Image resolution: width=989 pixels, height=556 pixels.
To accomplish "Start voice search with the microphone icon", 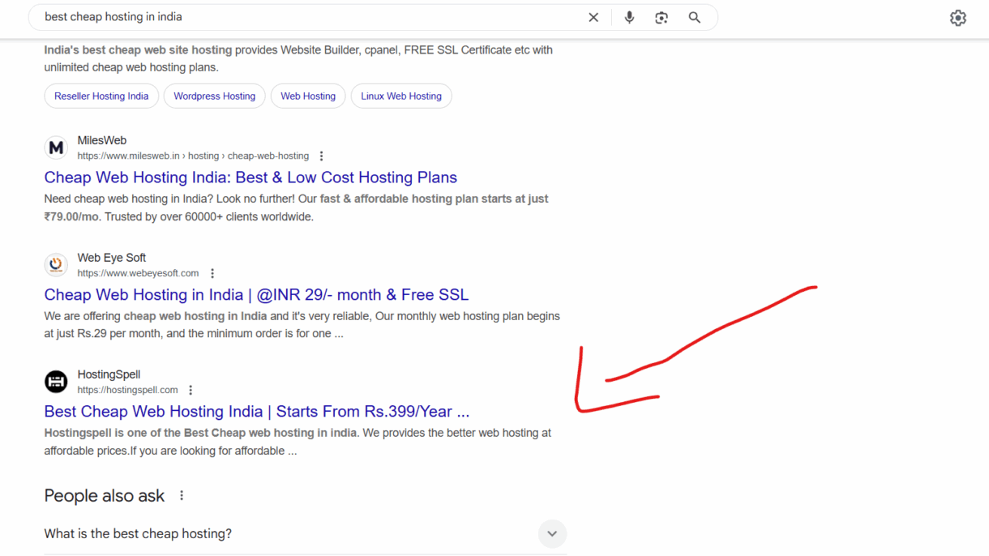I will 629,17.
